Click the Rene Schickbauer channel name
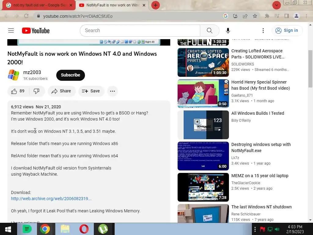 coord(246,214)
